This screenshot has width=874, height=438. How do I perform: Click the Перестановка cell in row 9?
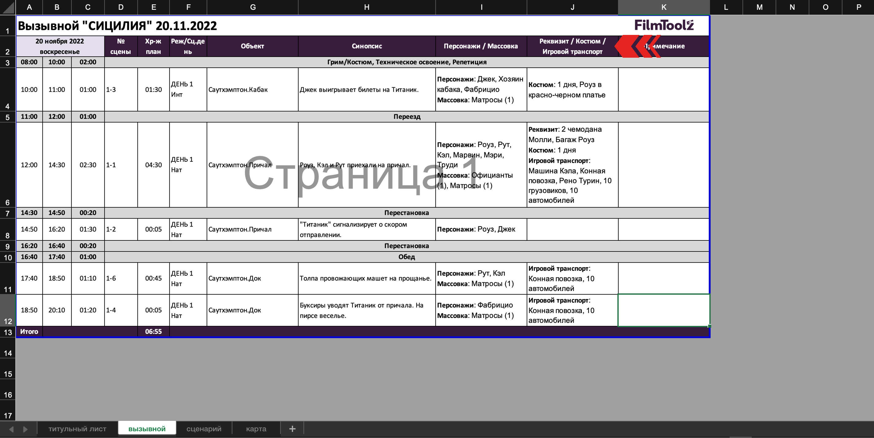tap(407, 246)
